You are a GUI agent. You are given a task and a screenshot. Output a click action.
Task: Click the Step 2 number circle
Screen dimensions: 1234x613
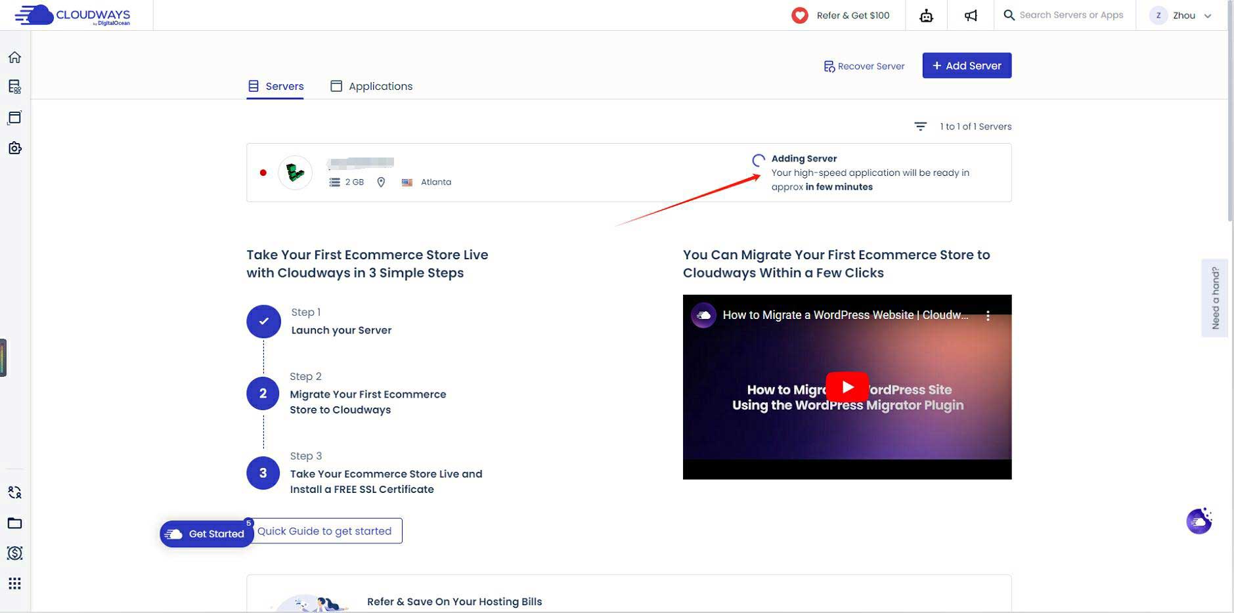[x=263, y=393]
